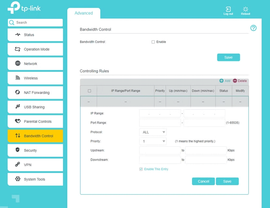Open the help question mark icon
The width and height of the screenshot is (270, 208).
pos(253,28)
